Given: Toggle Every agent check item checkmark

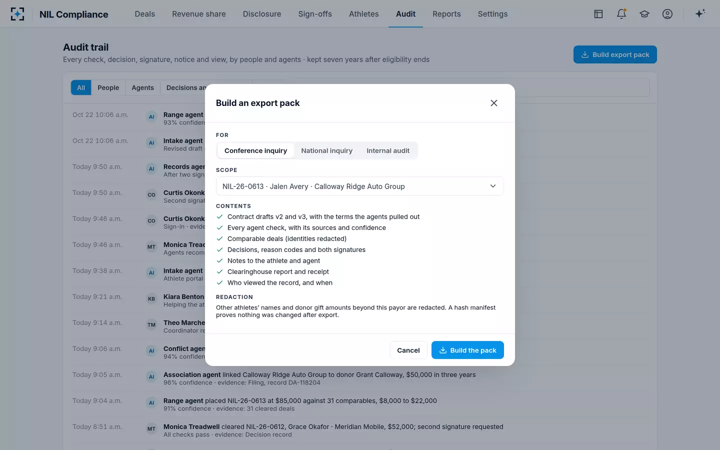Looking at the screenshot, I should 219,227.
